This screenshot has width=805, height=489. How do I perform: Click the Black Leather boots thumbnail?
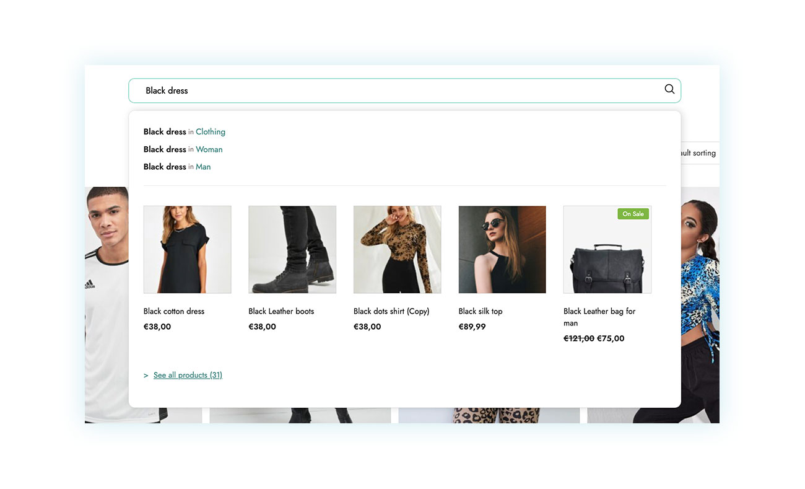tap(292, 249)
